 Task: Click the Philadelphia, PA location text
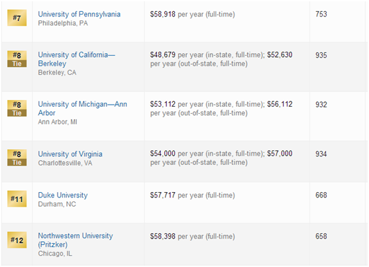[63, 23]
